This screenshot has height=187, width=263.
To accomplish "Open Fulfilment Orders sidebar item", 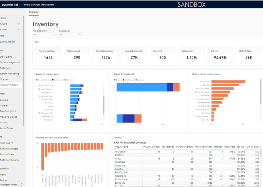I will pos(9,149).
